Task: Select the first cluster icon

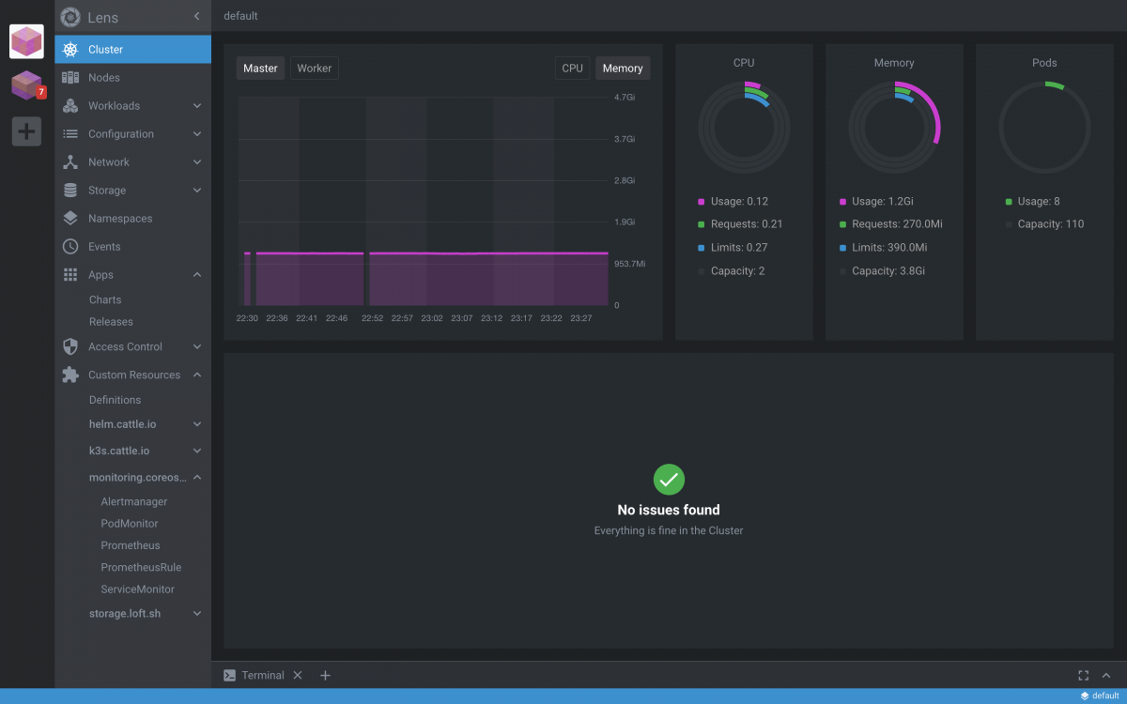Action: [26, 41]
